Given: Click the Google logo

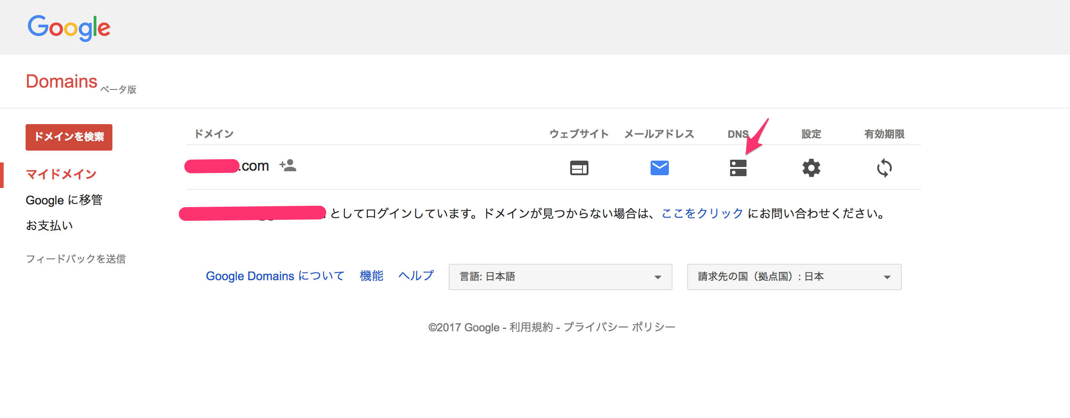Looking at the screenshot, I should point(69,27).
